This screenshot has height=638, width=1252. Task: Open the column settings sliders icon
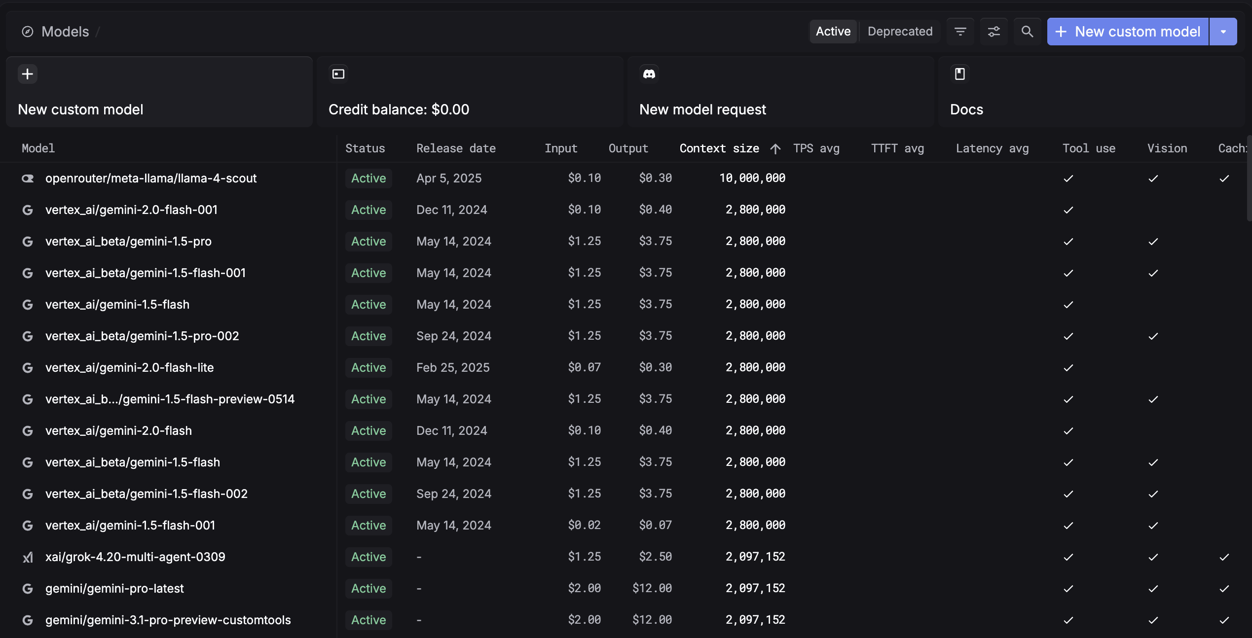pyautogui.click(x=994, y=32)
